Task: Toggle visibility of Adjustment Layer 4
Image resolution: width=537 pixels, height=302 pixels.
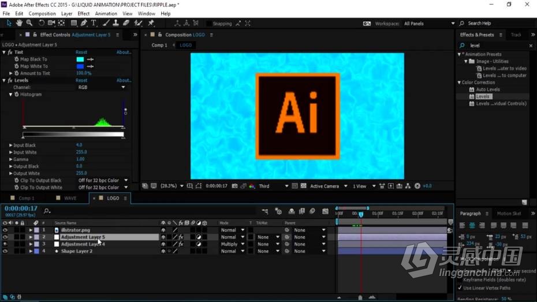Action: [x=5, y=244]
